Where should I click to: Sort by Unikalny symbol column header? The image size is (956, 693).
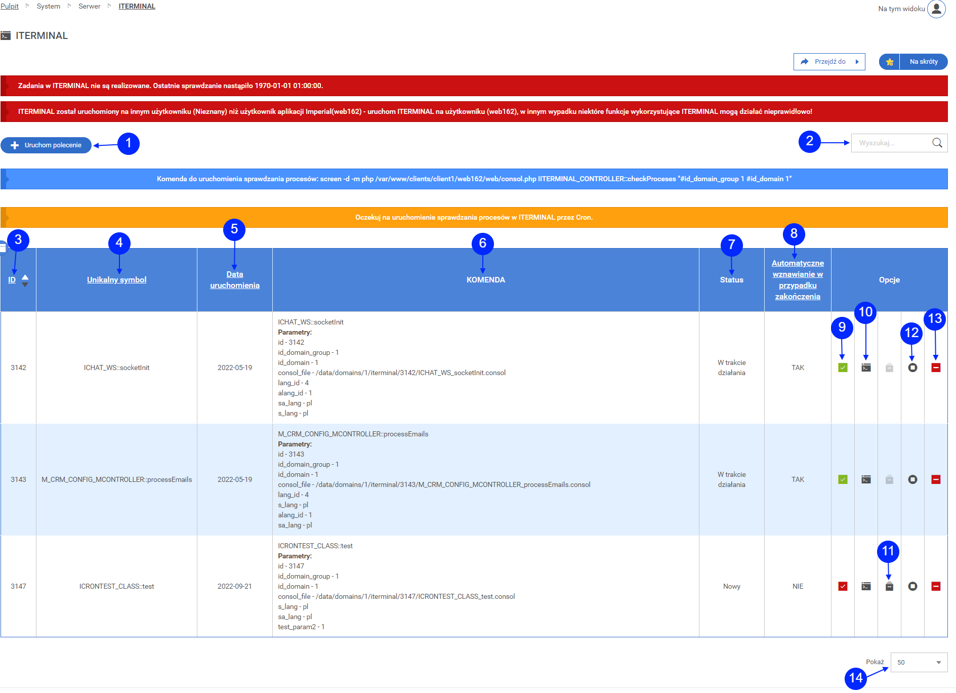(x=116, y=280)
